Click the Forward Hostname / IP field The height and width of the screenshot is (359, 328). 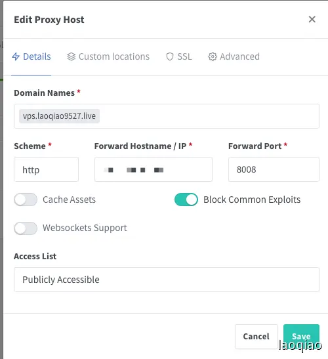click(154, 169)
